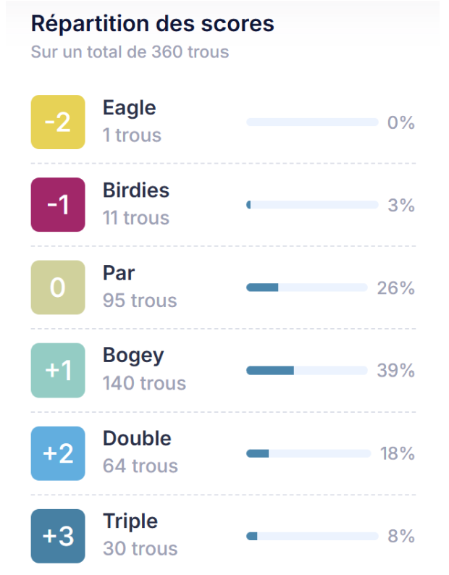Click the beige 0 Par badge

(58, 287)
